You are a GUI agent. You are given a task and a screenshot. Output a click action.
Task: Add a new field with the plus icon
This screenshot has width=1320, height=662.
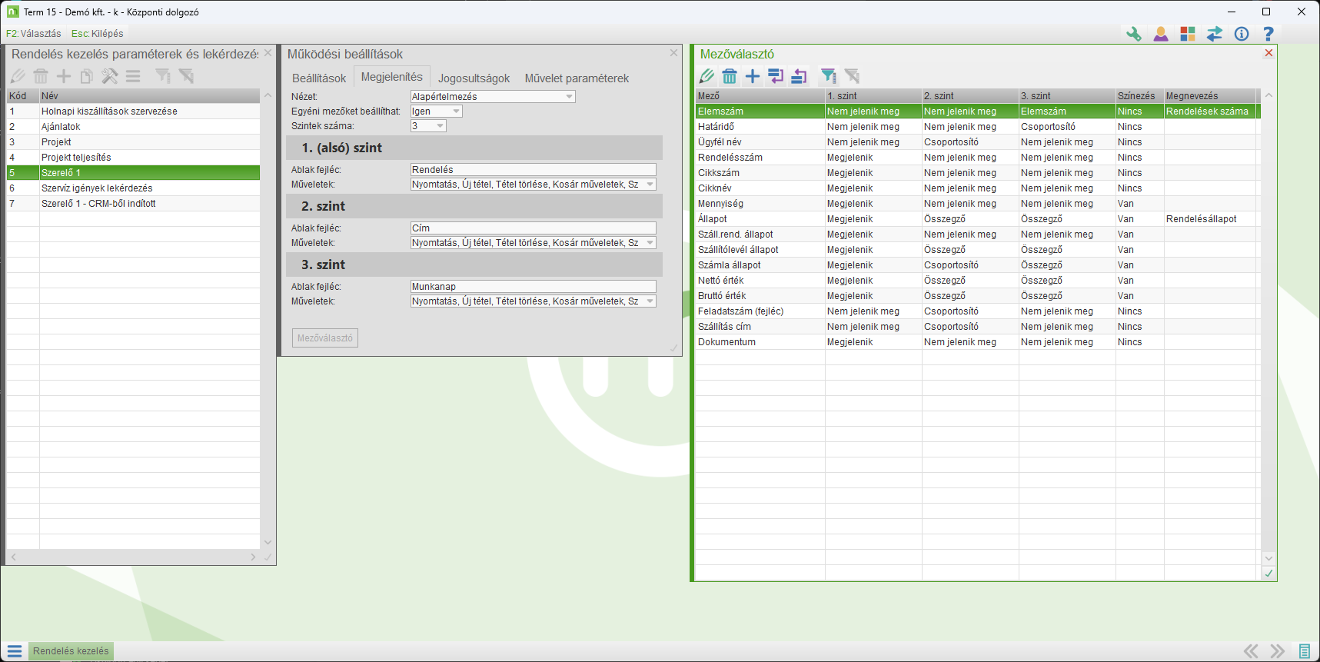coord(753,76)
